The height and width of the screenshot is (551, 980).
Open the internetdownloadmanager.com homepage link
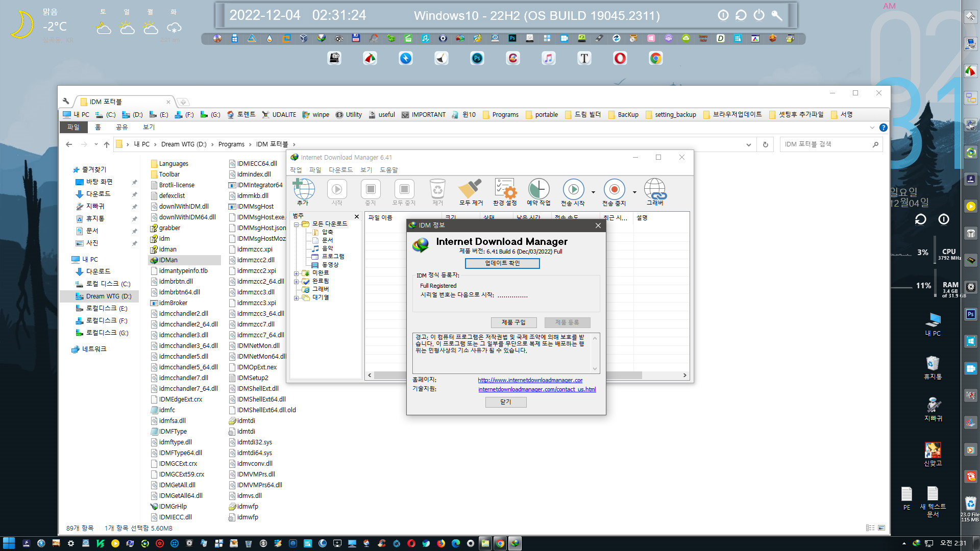click(x=530, y=380)
